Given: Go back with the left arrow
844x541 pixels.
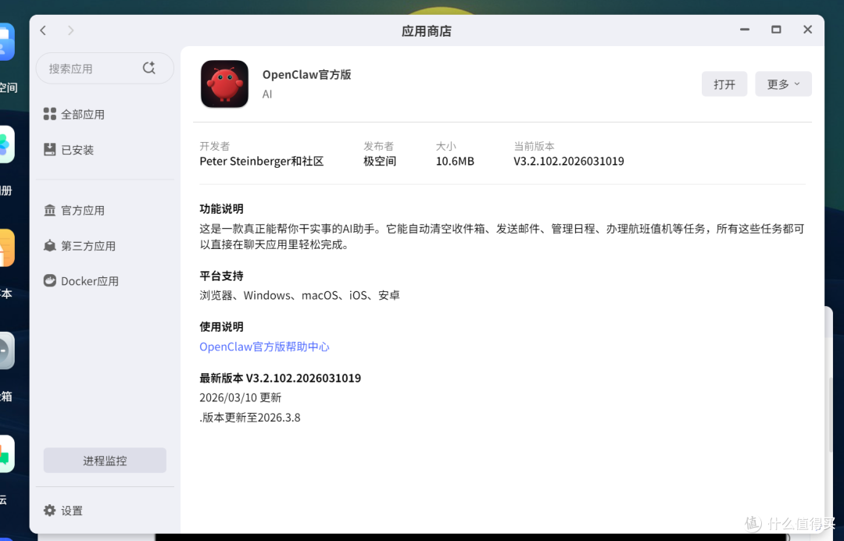Looking at the screenshot, I should pyautogui.click(x=43, y=30).
